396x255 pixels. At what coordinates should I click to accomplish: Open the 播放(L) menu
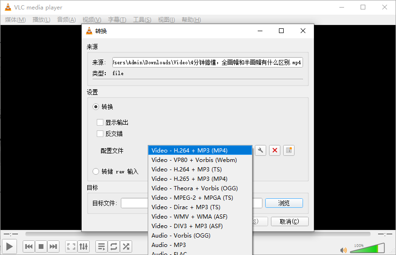coord(42,20)
